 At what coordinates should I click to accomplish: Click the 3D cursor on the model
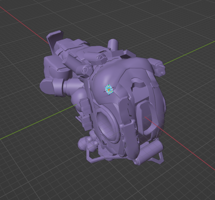coord(109,90)
